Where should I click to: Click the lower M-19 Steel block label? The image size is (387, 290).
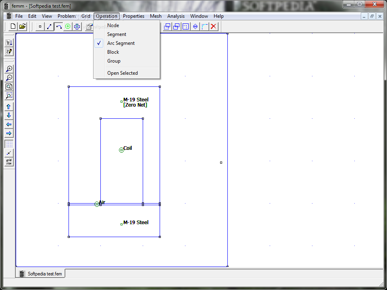136,222
